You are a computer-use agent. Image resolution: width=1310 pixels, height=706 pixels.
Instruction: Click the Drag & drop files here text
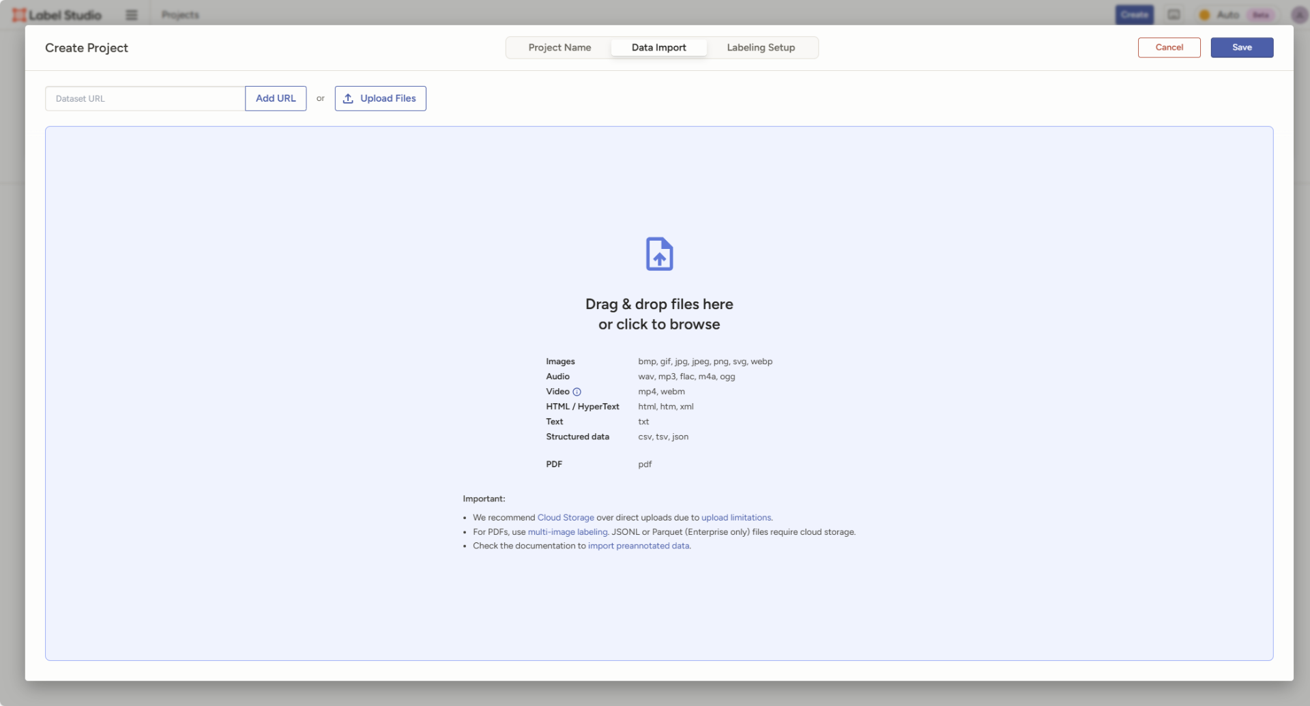pos(659,304)
